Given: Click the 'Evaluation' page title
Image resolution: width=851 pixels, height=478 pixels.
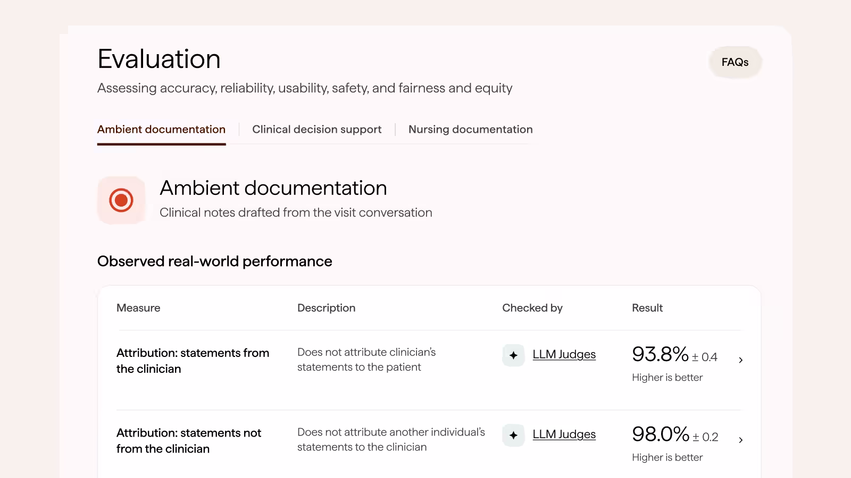Looking at the screenshot, I should [159, 59].
